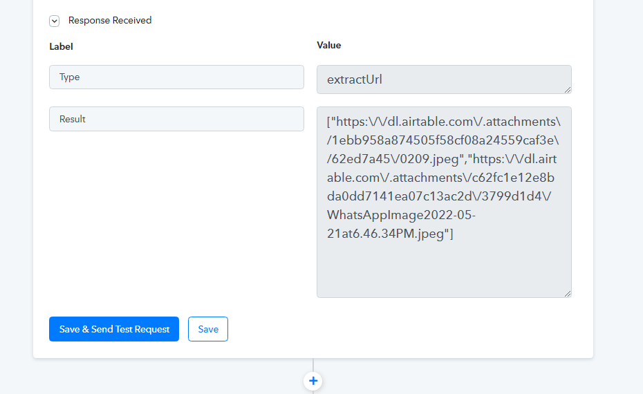Click empty space below JSON in Result value
The height and width of the screenshot is (394, 643).
[x=444, y=269]
